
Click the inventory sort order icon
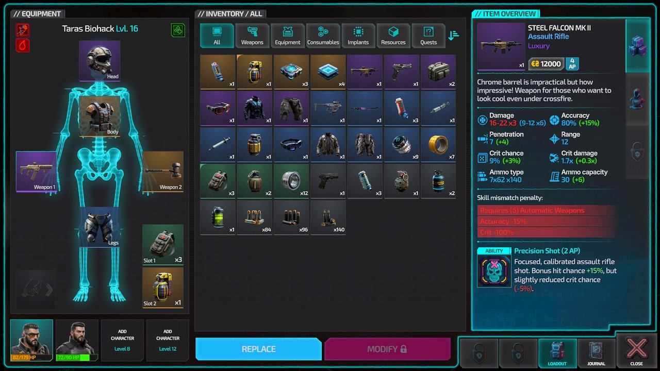453,36
